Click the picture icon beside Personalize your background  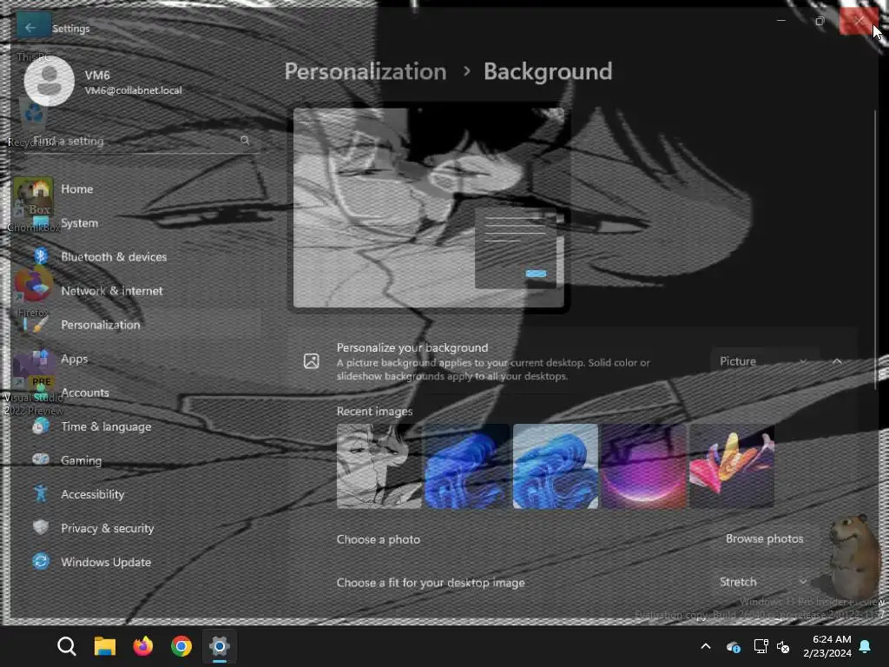312,361
